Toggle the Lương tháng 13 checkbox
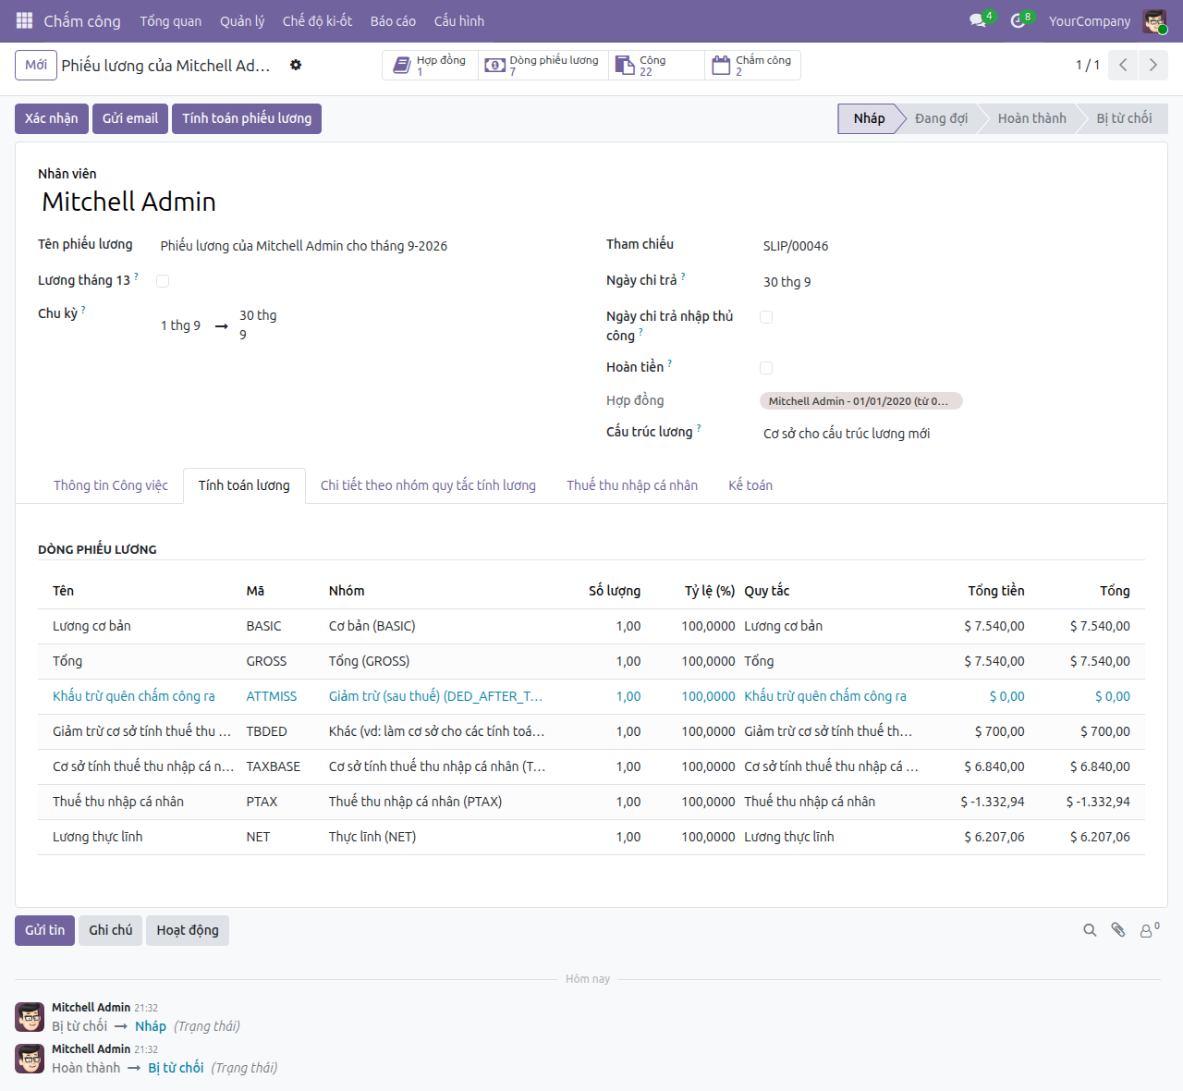 coord(163,281)
